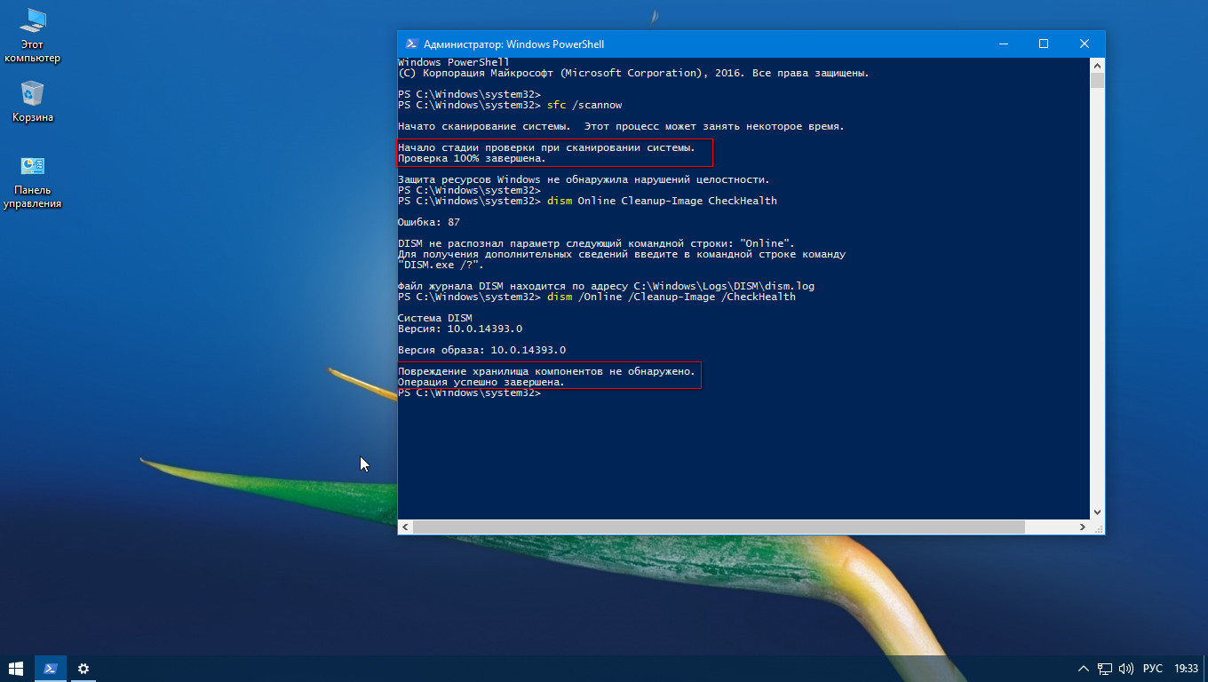Click the quoted text 'DISM.exe /?'
The width and height of the screenshot is (1208, 682).
click(441, 265)
